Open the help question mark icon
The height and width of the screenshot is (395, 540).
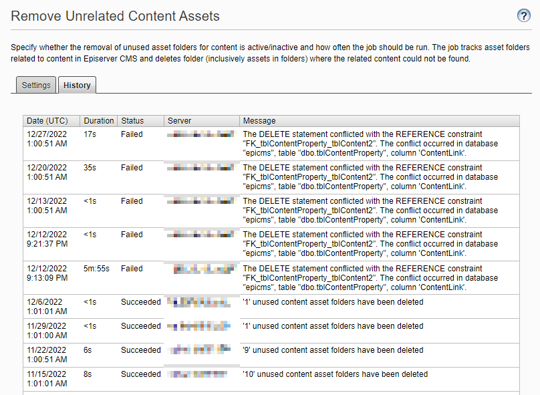pos(524,16)
